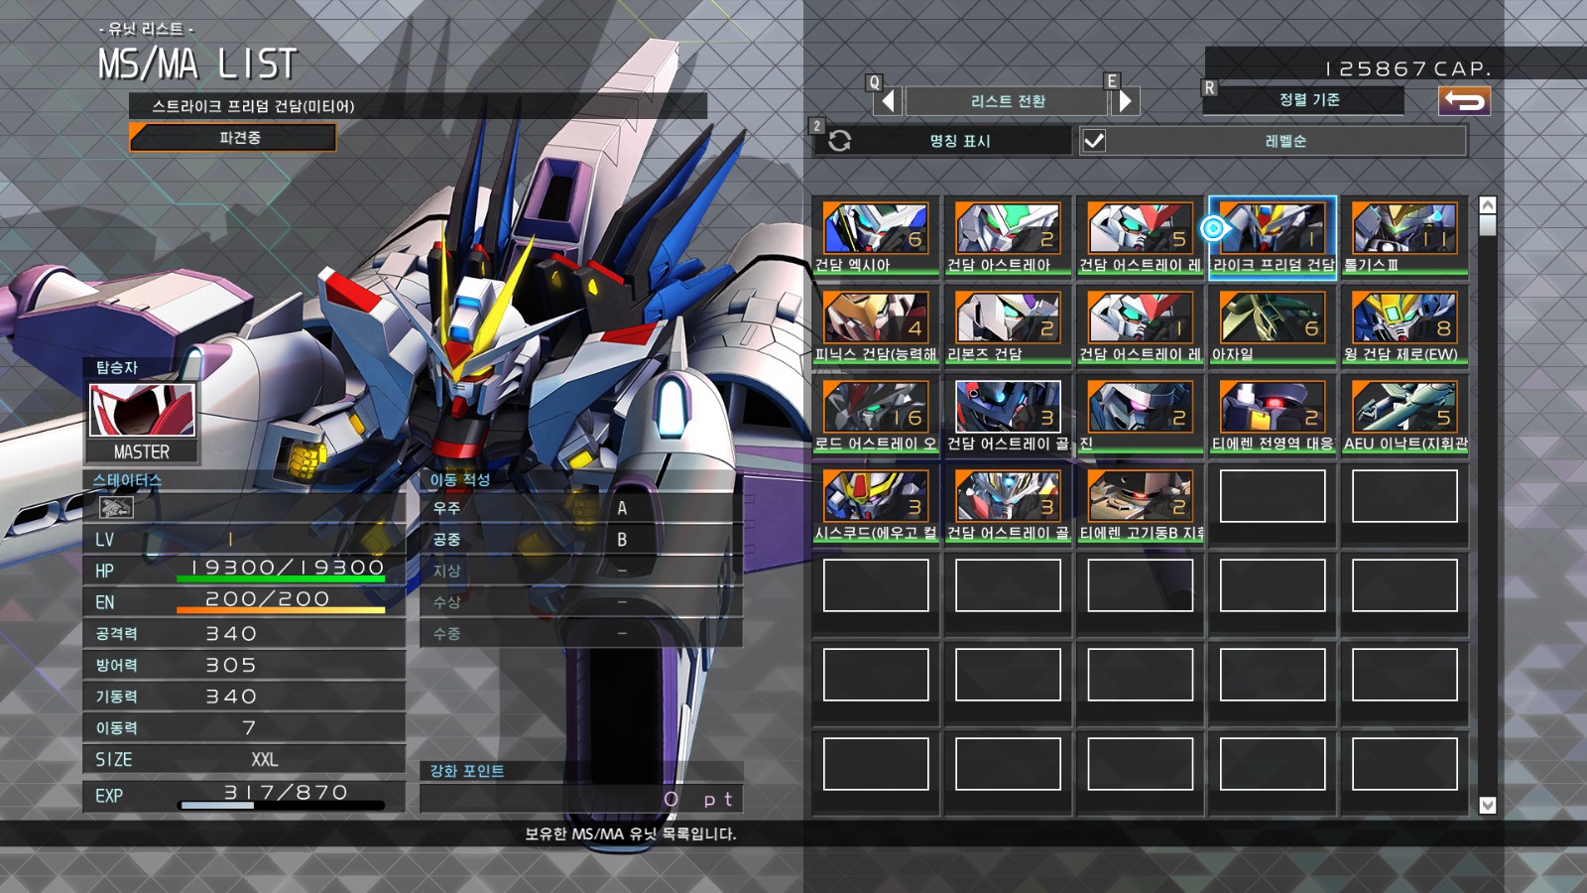Select the 진 unit tile
The width and height of the screenshot is (1587, 893).
pyautogui.click(x=1140, y=416)
